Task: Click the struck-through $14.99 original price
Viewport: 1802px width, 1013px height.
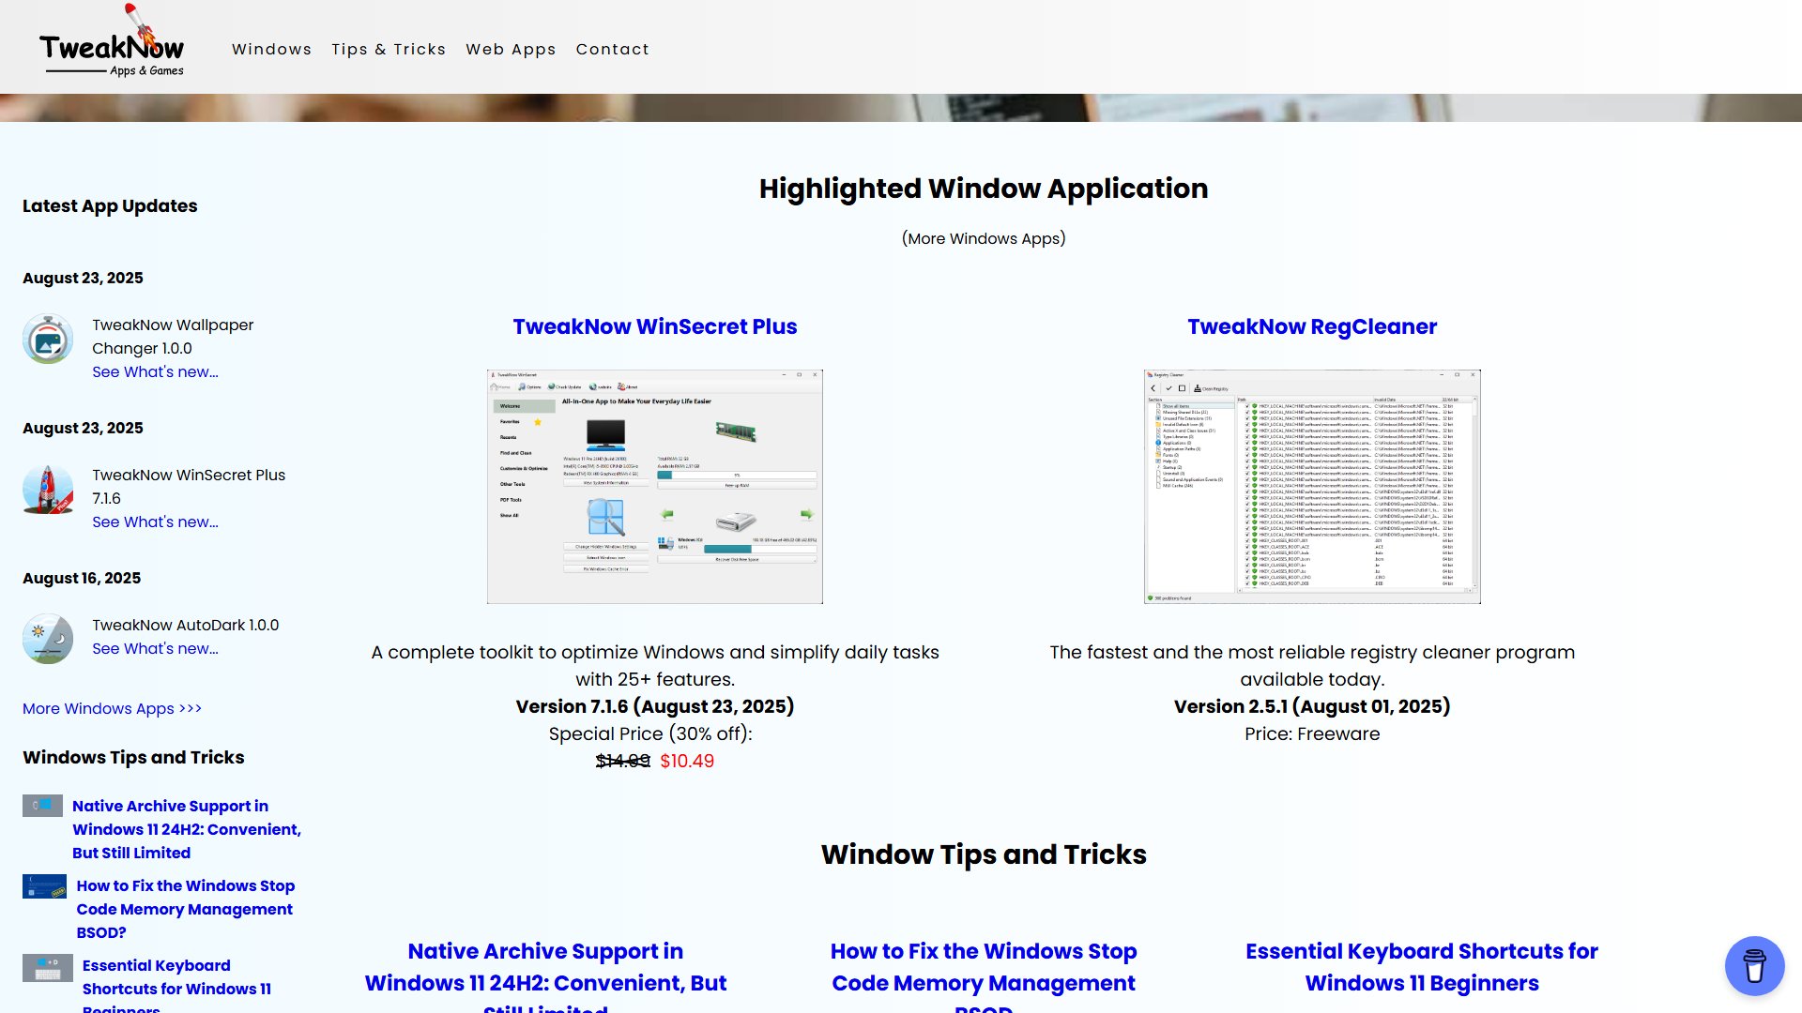Action: point(622,761)
